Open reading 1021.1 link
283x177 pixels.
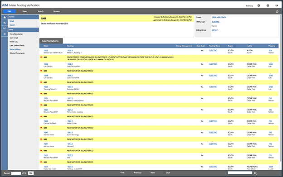[70, 99]
